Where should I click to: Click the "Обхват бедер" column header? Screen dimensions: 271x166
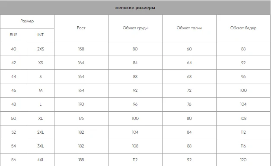click(243, 28)
